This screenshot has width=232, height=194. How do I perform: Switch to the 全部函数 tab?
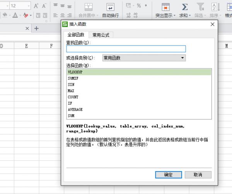pyautogui.click(x=76, y=35)
